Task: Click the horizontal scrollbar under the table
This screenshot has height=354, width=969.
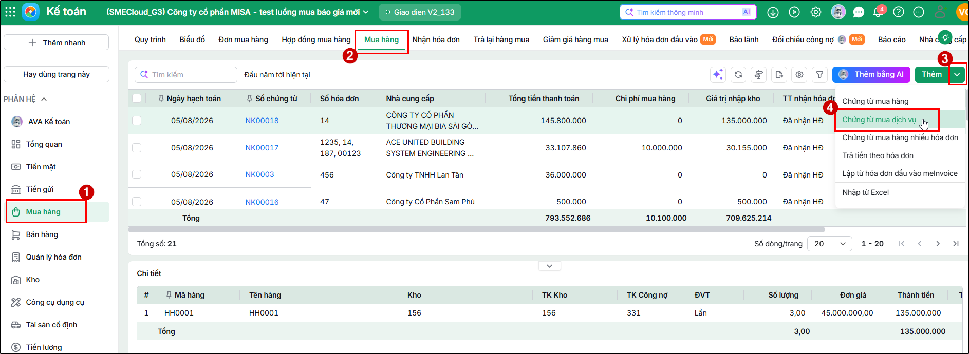Action: [x=476, y=230]
